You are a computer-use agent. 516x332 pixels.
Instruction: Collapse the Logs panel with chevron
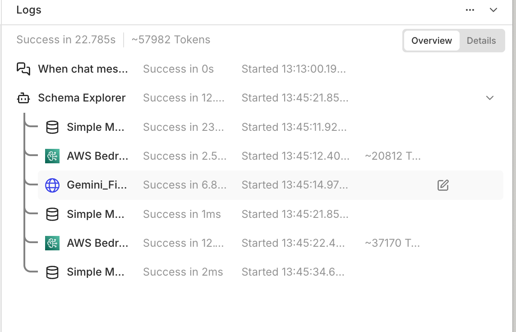pos(493,10)
